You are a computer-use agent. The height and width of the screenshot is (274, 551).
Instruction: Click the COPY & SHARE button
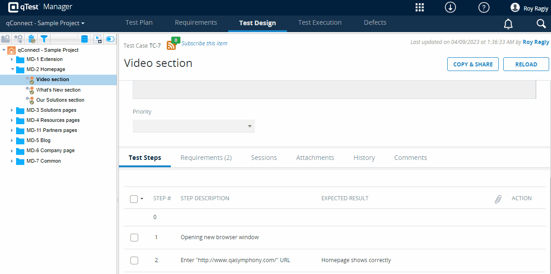click(x=472, y=64)
